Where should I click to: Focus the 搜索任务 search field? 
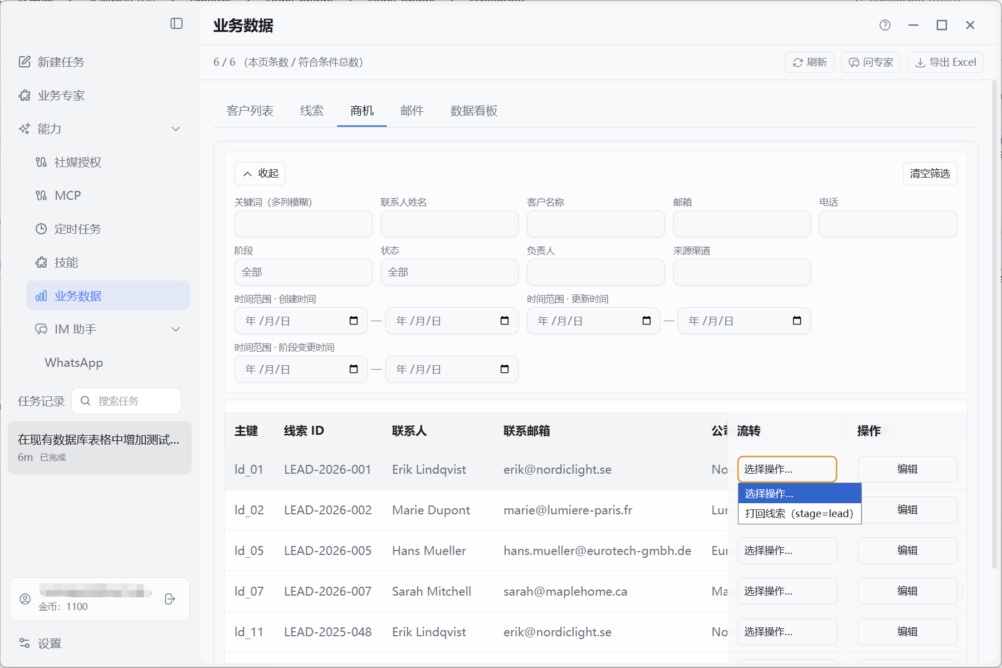click(126, 401)
